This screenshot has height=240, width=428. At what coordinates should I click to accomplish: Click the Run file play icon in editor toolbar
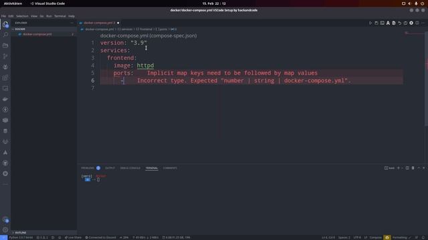coord(370,23)
